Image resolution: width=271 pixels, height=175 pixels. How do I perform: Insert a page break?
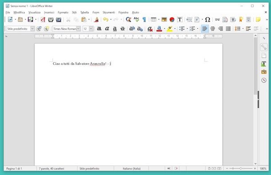[189, 19]
